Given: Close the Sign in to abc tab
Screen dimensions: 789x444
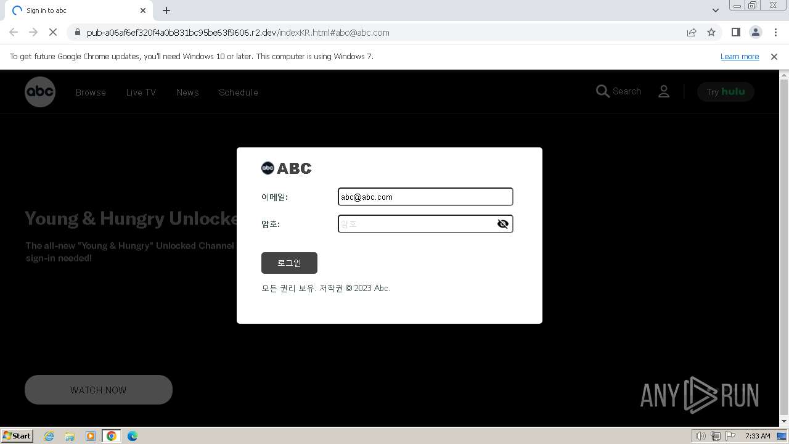Looking at the screenshot, I should point(143,10).
